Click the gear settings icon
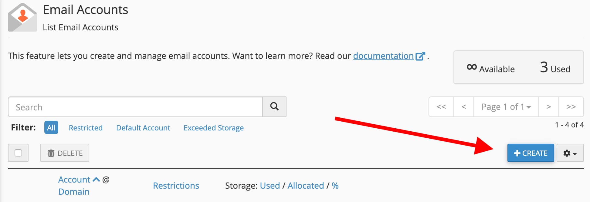The image size is (590, 202). click(x=567, y=153)
